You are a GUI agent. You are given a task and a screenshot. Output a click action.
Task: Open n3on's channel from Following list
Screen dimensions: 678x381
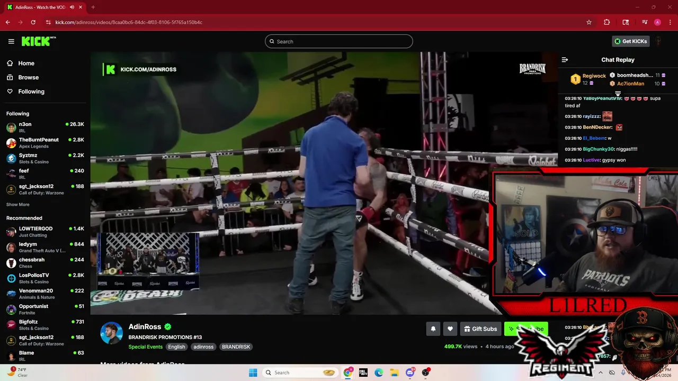pos(45,127)
